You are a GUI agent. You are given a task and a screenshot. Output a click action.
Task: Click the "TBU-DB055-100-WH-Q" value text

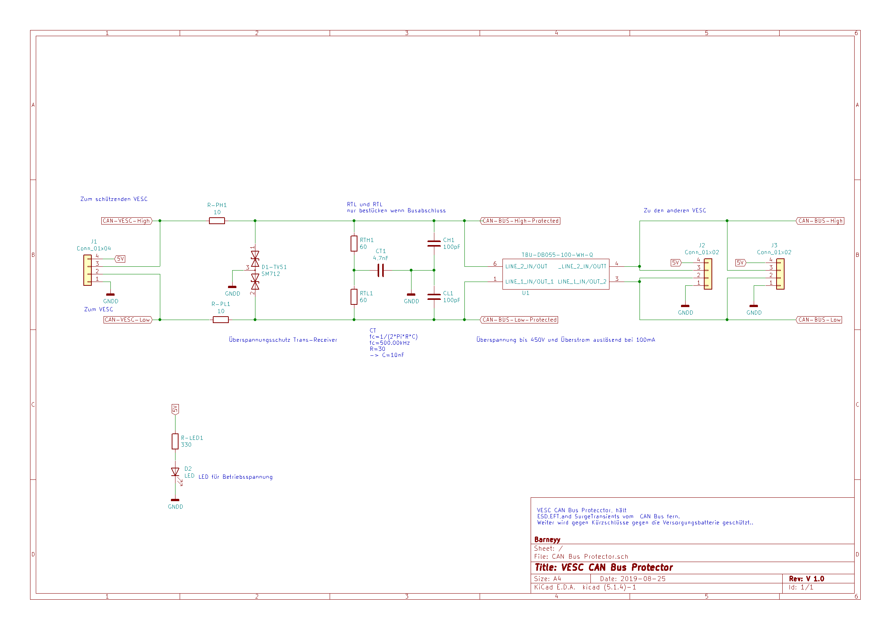click(x=557, y=255)
